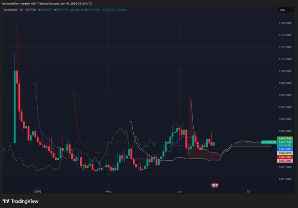Click the USD currency selector
This screenshot has width=298, height=208.
(x=286, y=10)
